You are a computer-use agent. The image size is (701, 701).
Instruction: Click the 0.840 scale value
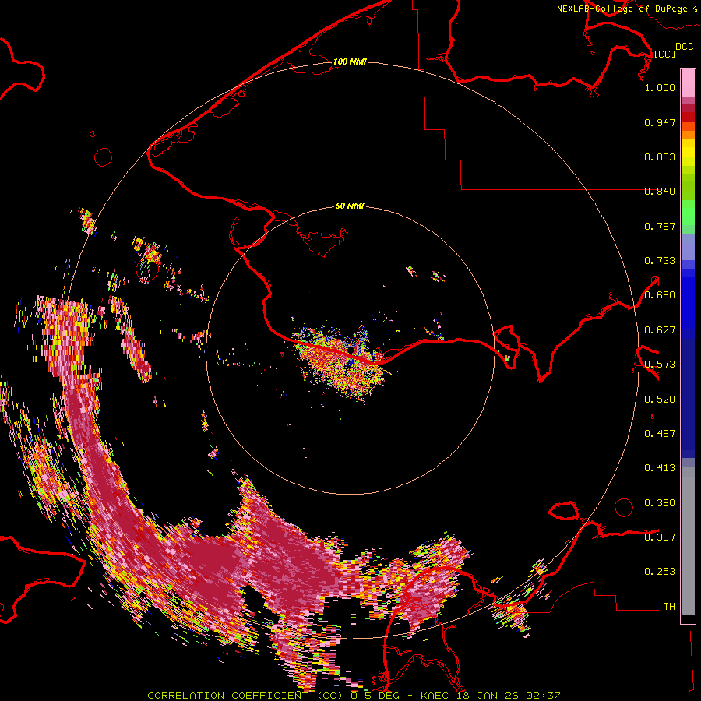tap(660, 192)
